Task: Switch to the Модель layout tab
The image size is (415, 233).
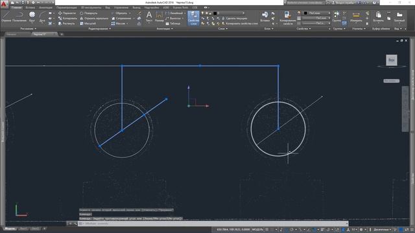Action: click(10, 228)
